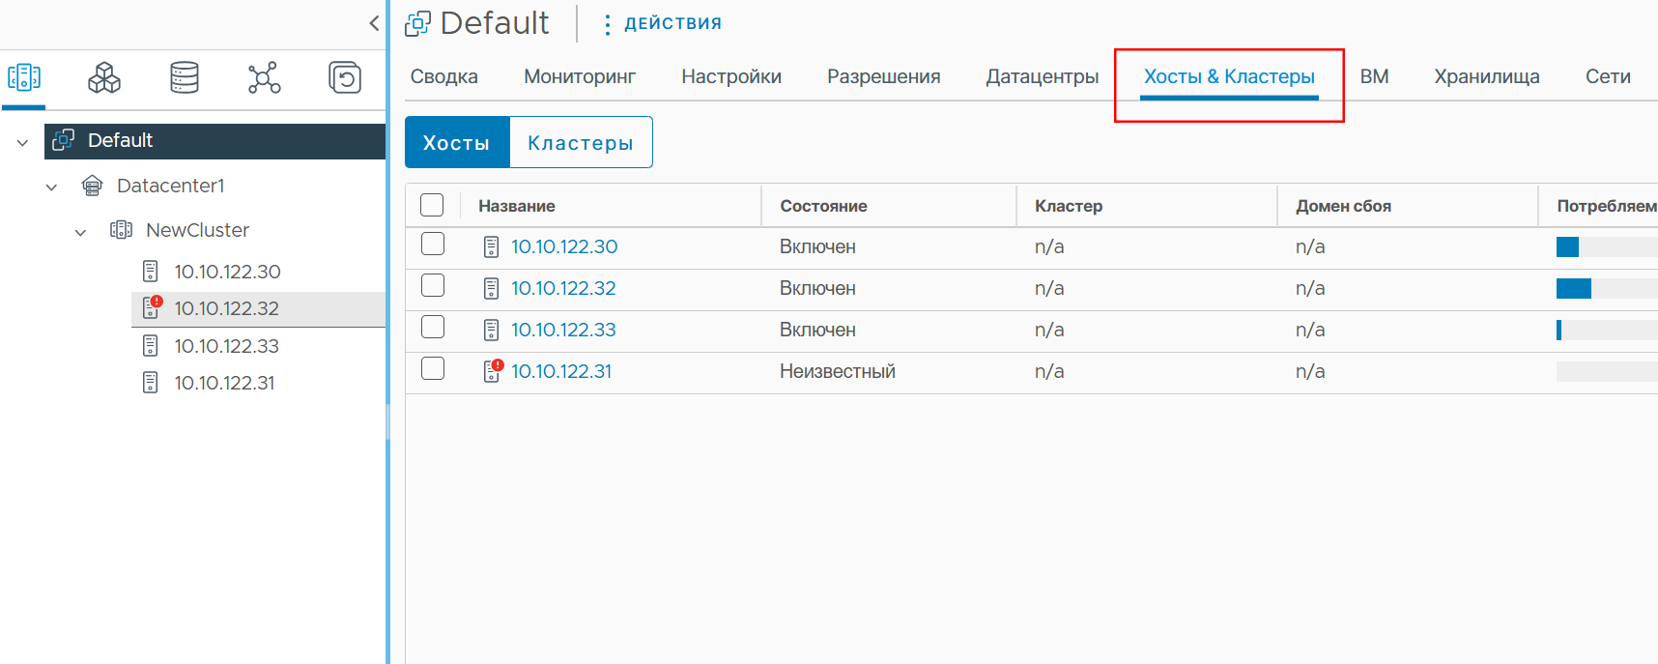Click host icon in table row 10.10.122.32
Screen dimensions: 1658x664
pos(491,289)
